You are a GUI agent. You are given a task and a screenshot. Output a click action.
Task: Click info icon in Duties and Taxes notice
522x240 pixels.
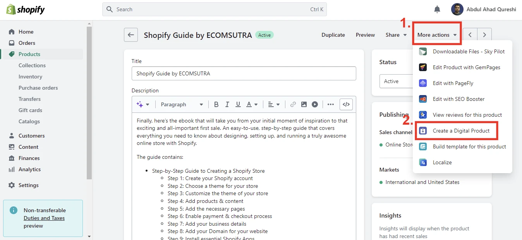click(x=14, y=210)
